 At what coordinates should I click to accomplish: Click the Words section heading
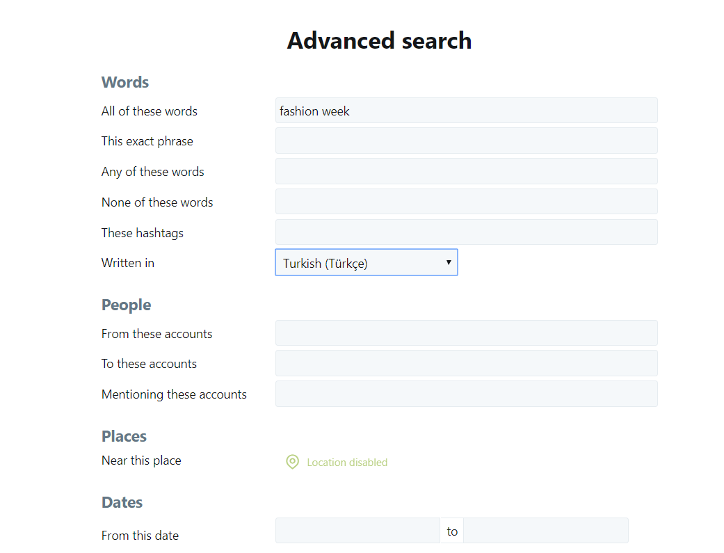click(x=125, y=82)
